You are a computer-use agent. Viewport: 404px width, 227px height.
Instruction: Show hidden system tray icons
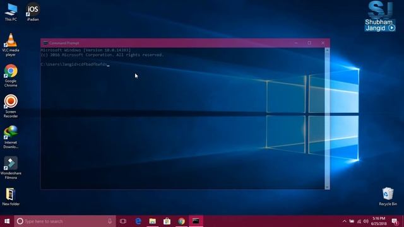[345, 221]
